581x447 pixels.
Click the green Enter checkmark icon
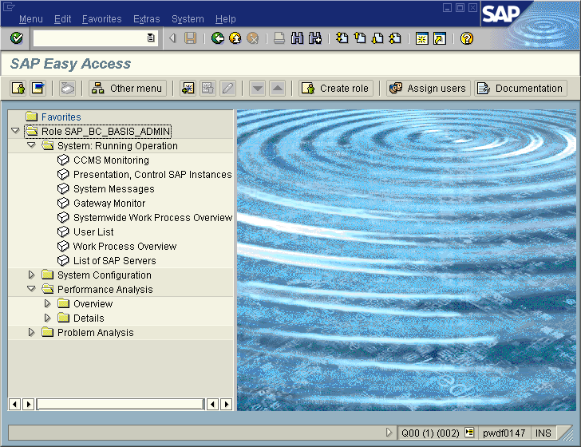point(16,38)
